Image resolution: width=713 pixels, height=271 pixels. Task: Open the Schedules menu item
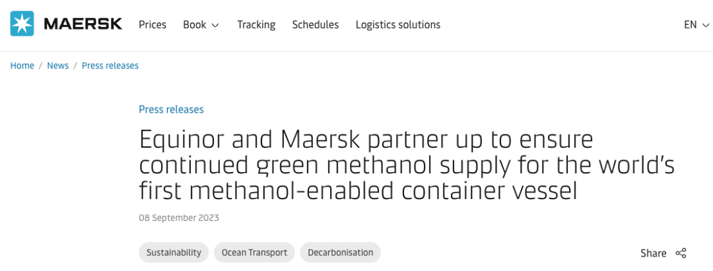pos(315,24)
